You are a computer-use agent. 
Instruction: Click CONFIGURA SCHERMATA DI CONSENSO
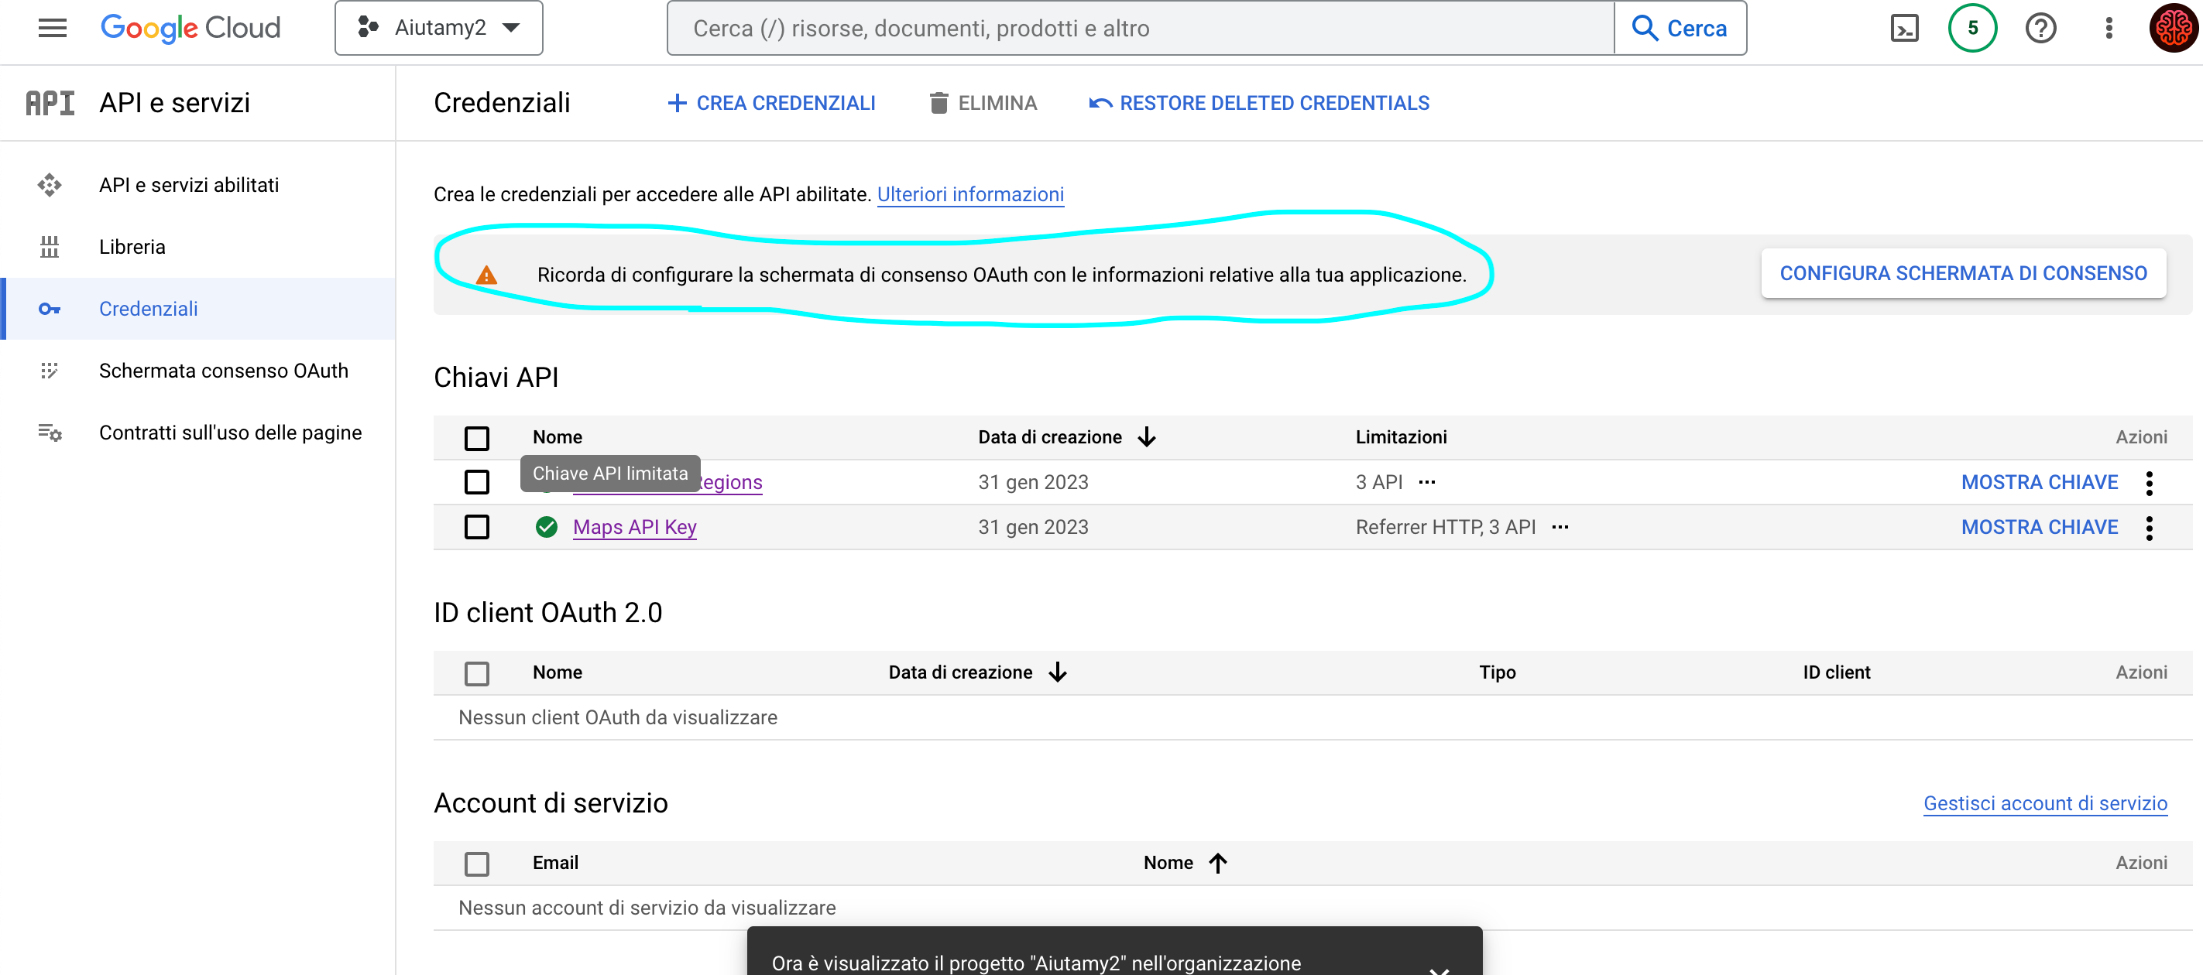pos(1964,273)
